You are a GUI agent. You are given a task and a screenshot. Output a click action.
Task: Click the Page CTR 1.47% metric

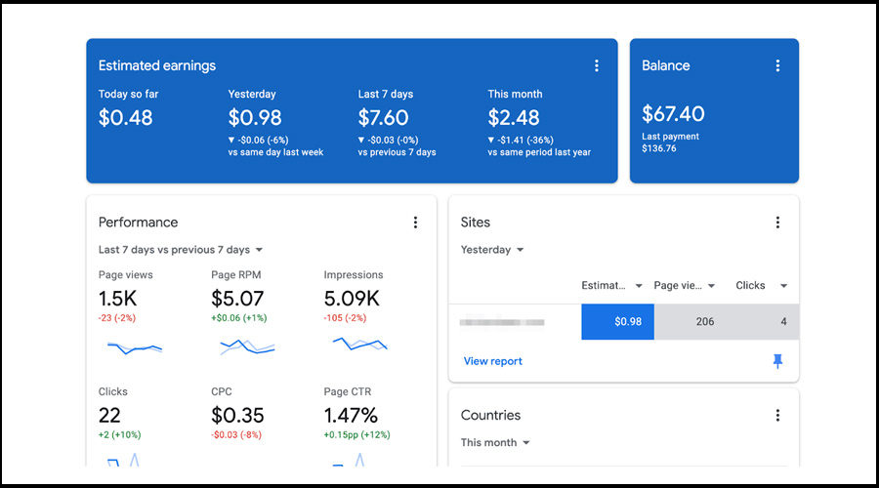pyautogui.click(x=351, y=417)
